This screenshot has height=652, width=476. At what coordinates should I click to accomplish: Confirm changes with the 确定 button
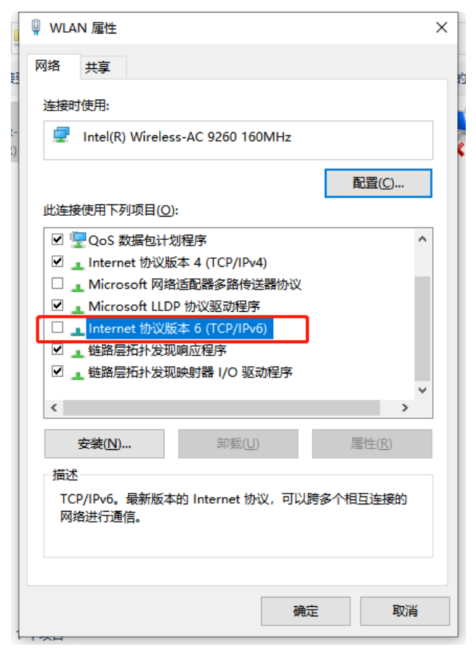(x=305, y=611)
